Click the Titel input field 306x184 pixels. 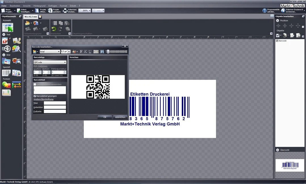[55, 103]
